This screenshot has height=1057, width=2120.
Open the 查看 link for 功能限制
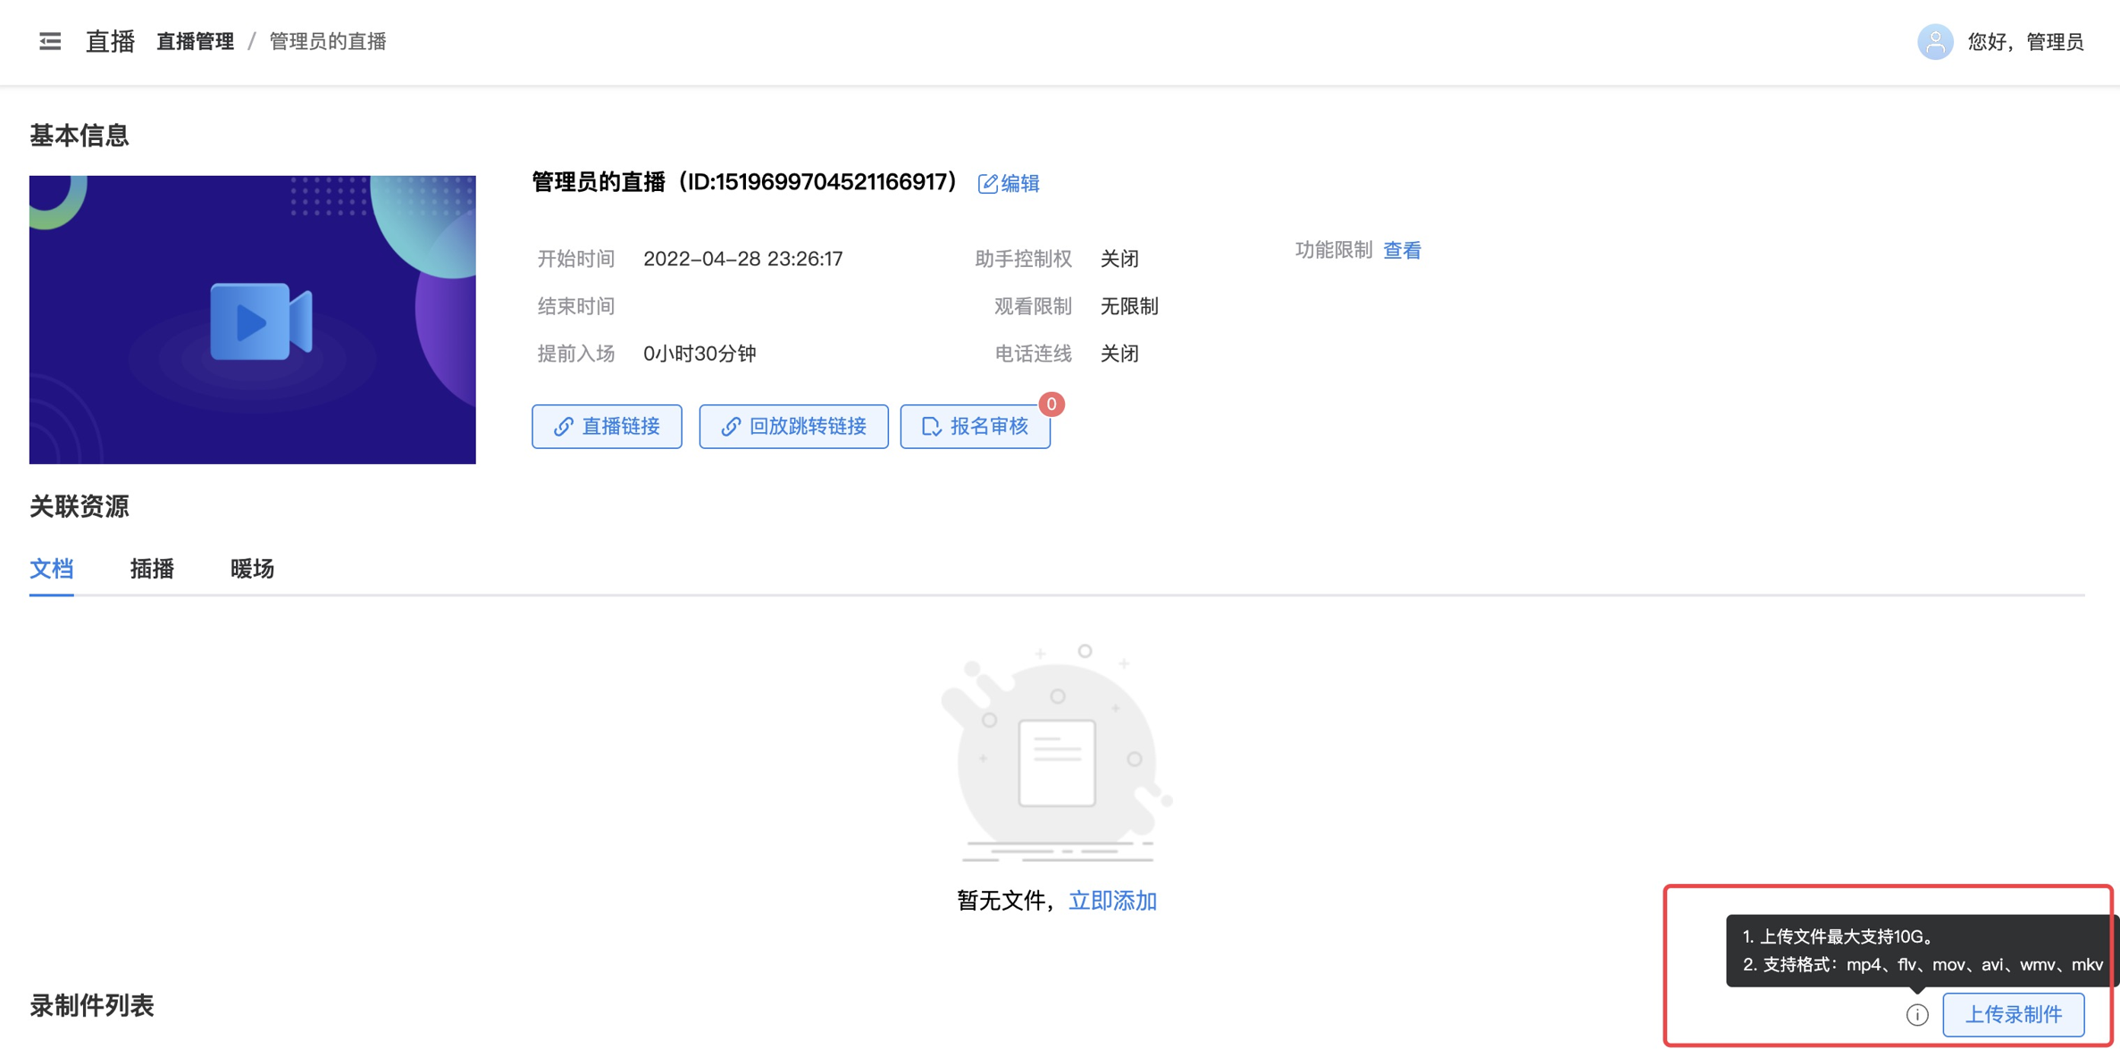1402,251
